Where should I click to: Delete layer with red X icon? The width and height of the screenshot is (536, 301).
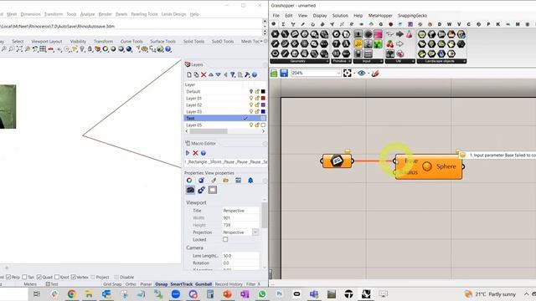pos(204,74)
